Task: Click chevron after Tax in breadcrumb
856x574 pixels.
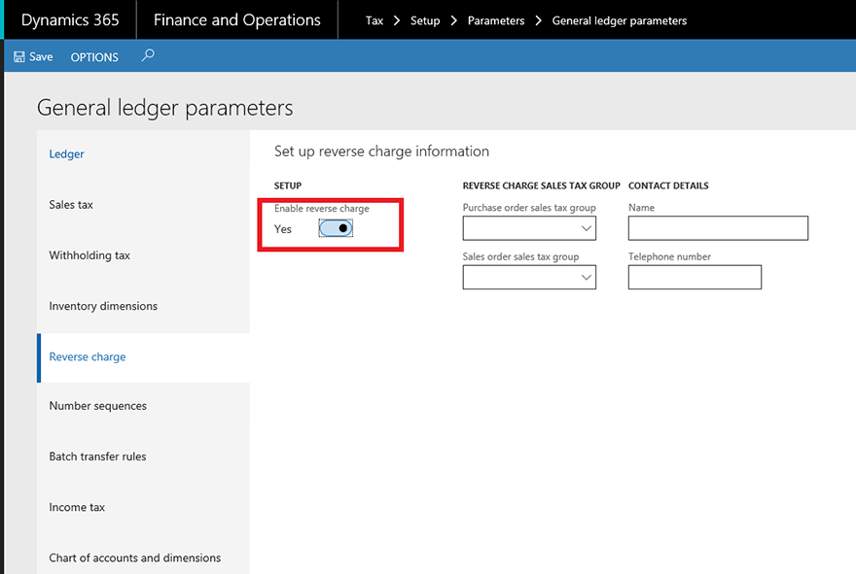Action: point(397,20)
